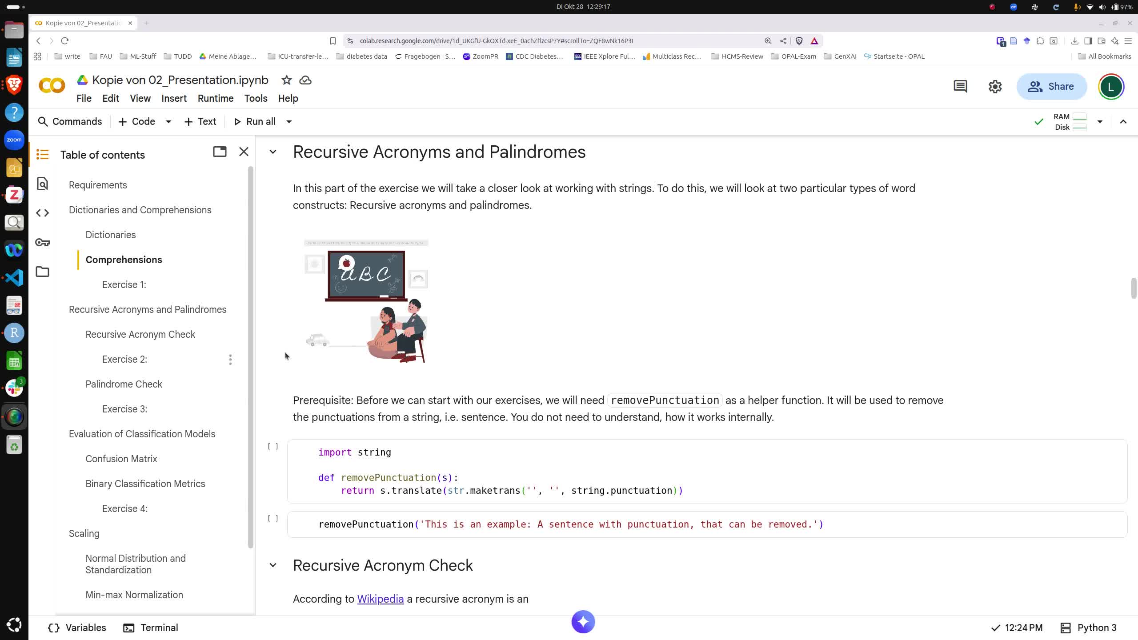Expand the Run all dropdown arrow
Screen dimensions: 1138x640
pyautogui.click(x=289, y=121)
